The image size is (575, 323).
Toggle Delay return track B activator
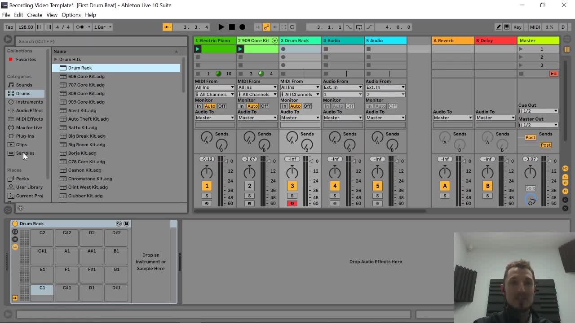point(487,186)
